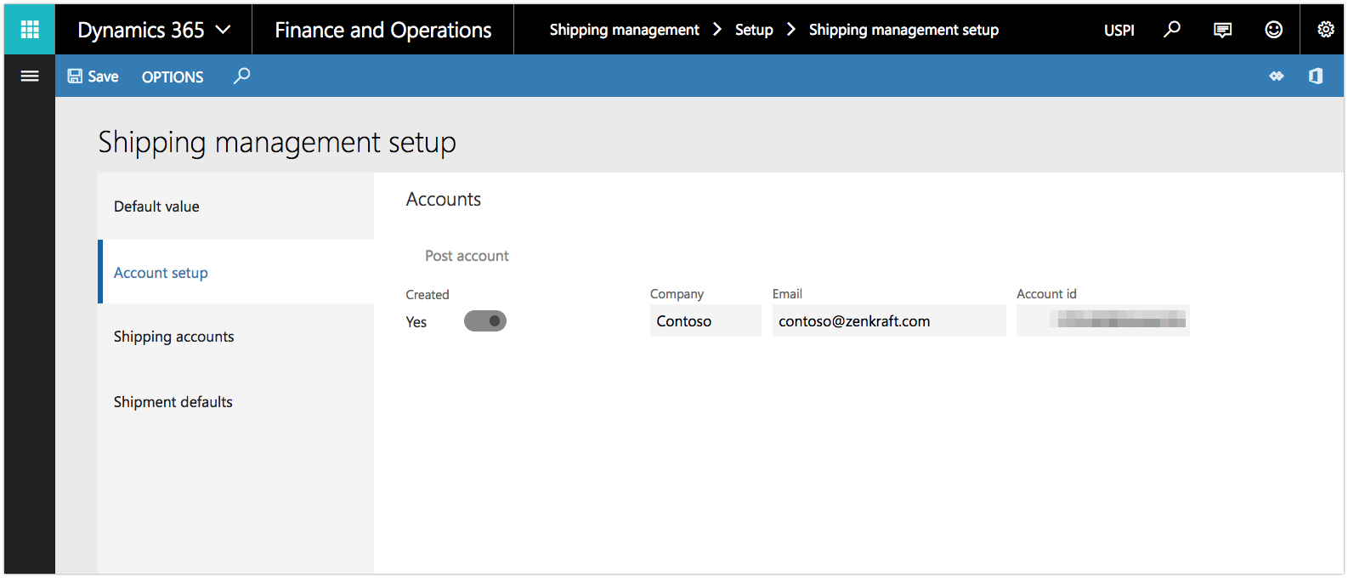
Task: Open the messages notification icon
Action: [x=1222, y=30]
